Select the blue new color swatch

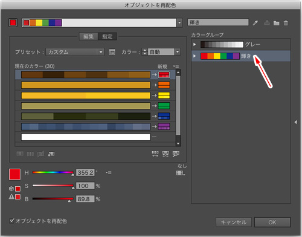(x=164, y=116)
